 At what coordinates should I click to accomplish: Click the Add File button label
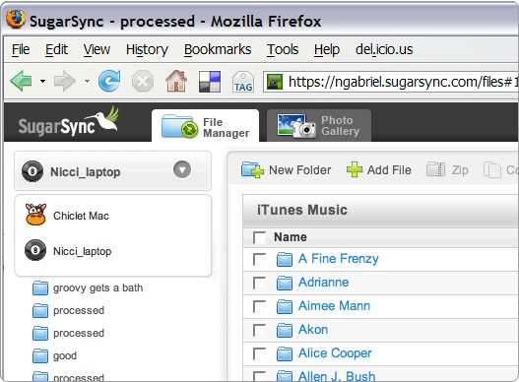tap(389, 169)
